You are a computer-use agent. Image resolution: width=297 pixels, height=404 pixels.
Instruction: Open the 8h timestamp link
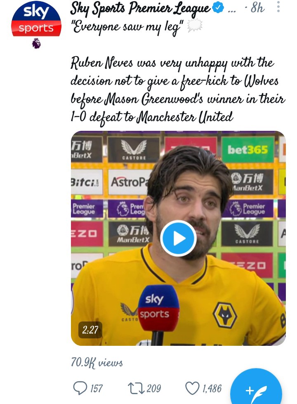[257, 8]
